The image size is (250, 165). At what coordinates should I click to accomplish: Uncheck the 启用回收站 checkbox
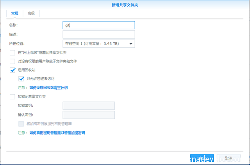click(12, 70)
